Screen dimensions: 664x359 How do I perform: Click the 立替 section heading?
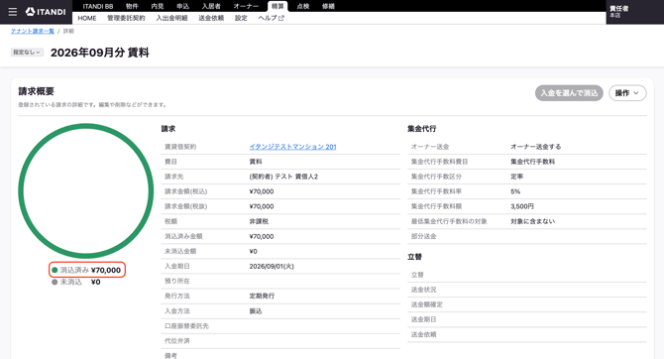click(414, 257)
